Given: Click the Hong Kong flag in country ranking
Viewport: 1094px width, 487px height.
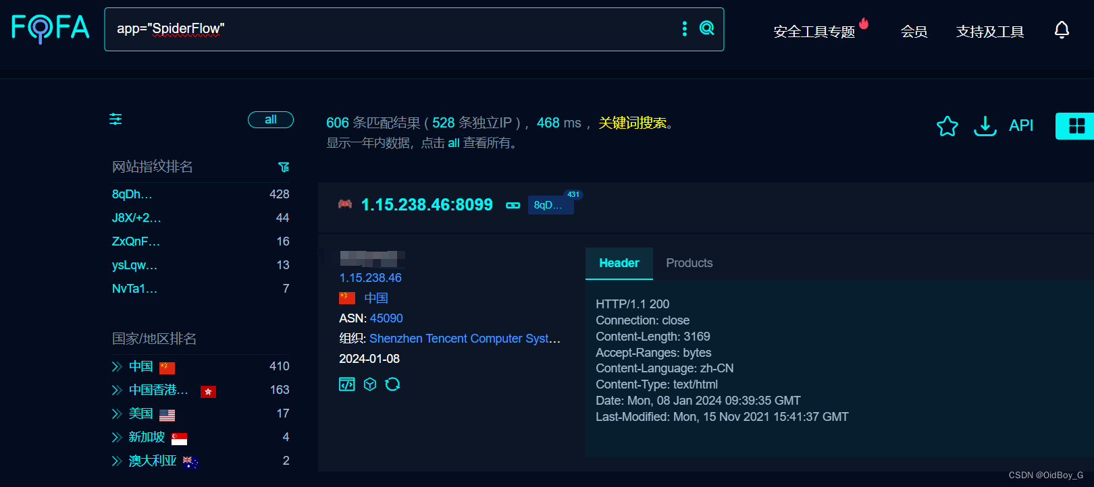Looking at the screenshot, I should [208, 391].
